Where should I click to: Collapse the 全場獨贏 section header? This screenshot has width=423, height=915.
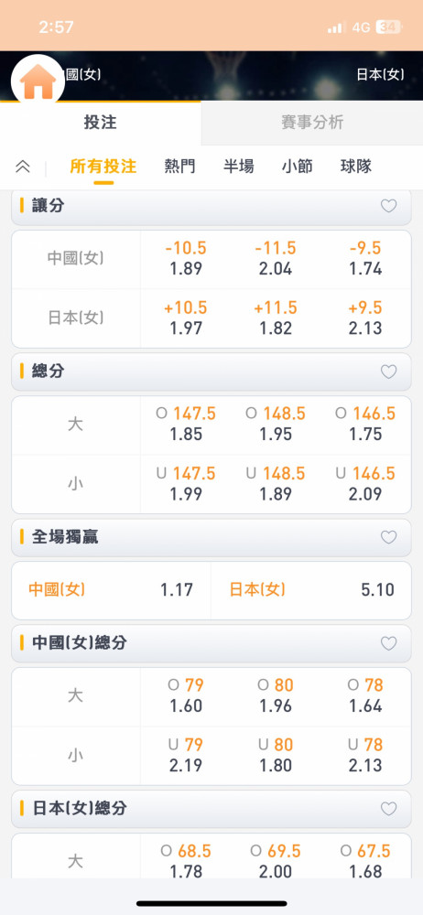coord(211,537)
